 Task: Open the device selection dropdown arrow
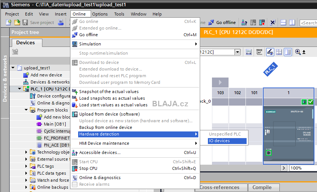(237, 52)
